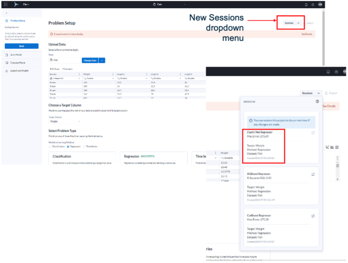Click the app launcher grid icon
The image size is (348, 263).
(x=6, y=4)
